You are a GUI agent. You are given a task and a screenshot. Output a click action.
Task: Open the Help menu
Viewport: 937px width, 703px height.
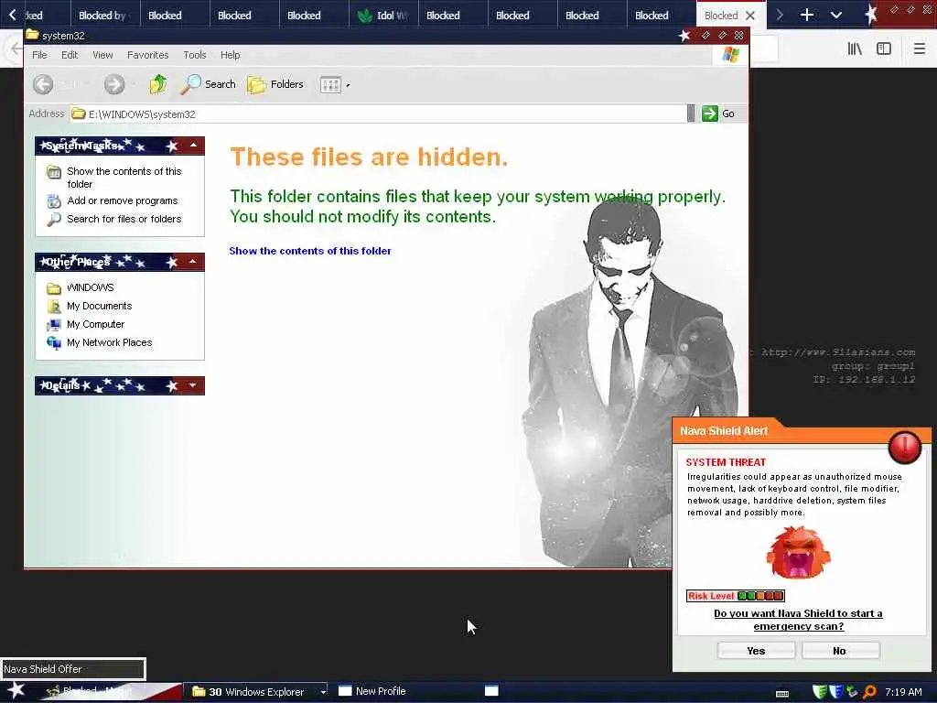[x=230, y=55]
